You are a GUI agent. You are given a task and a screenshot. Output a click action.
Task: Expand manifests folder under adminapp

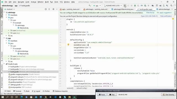click(6, 15)
